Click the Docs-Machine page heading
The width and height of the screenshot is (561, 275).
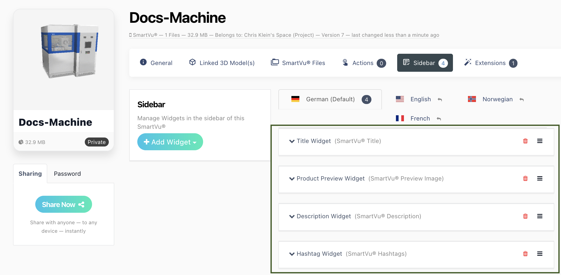[x=178, y=18]
